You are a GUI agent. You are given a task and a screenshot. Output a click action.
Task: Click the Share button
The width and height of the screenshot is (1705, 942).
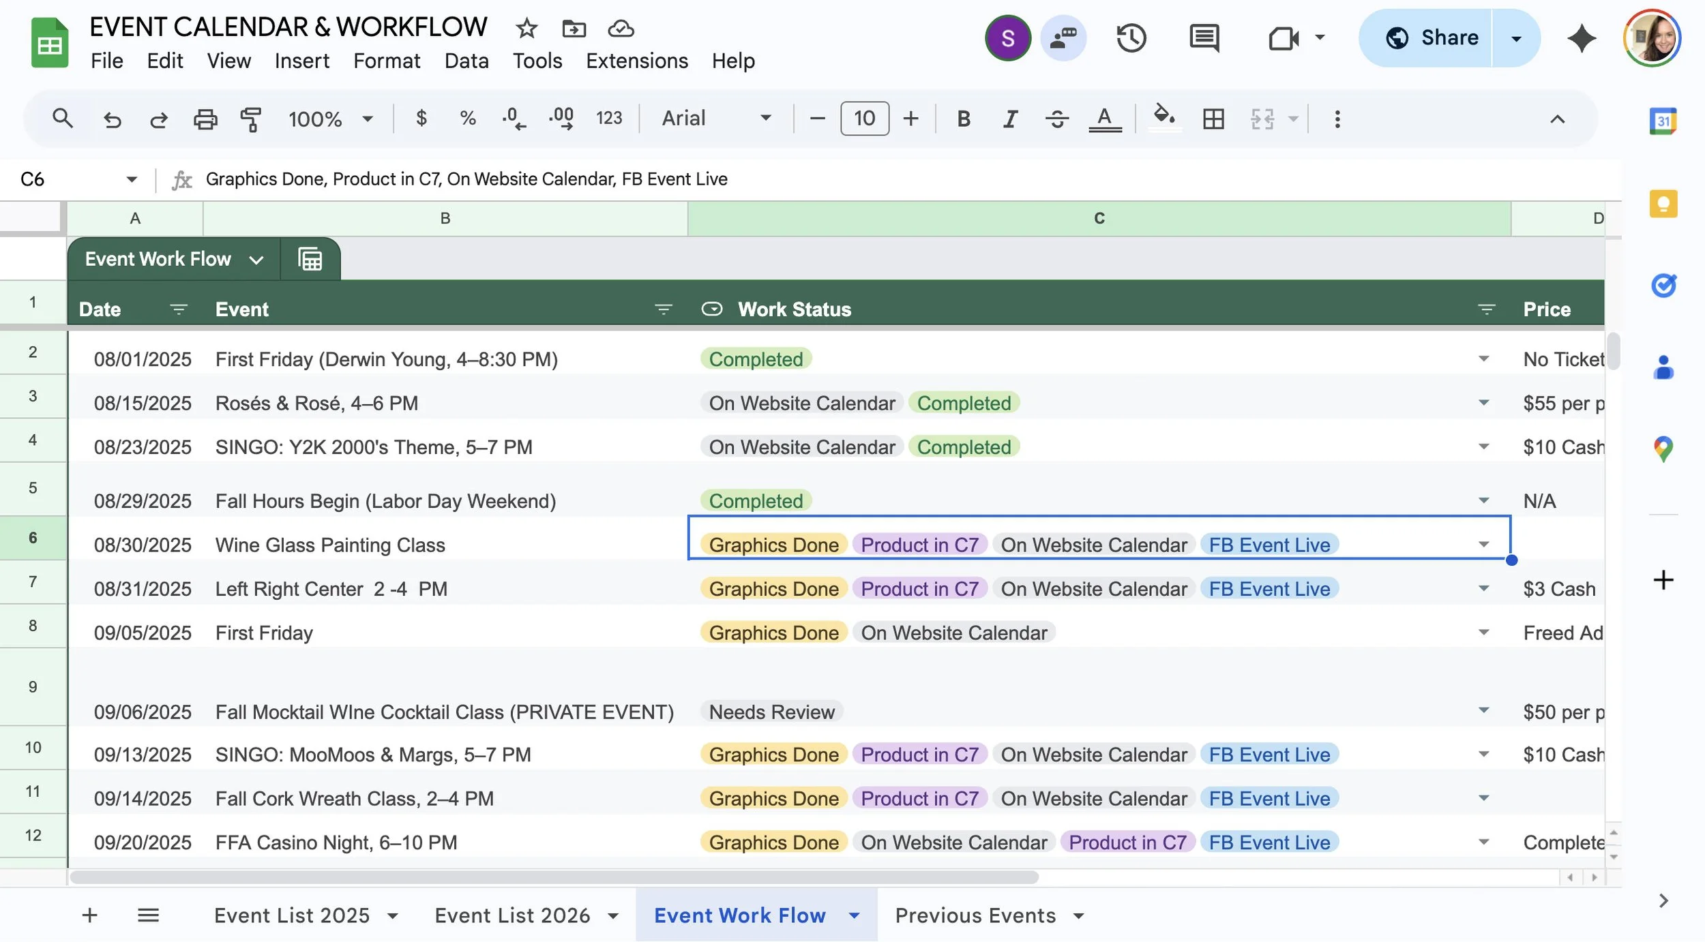(1432, 37)
